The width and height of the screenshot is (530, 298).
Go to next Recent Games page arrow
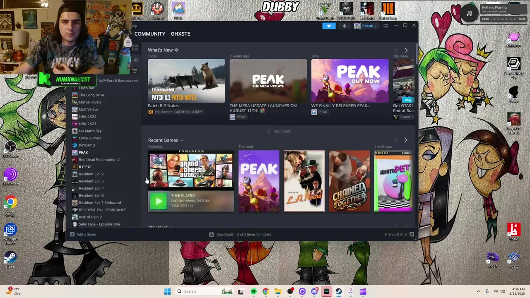pyautogui.click(x=406, y=140)
